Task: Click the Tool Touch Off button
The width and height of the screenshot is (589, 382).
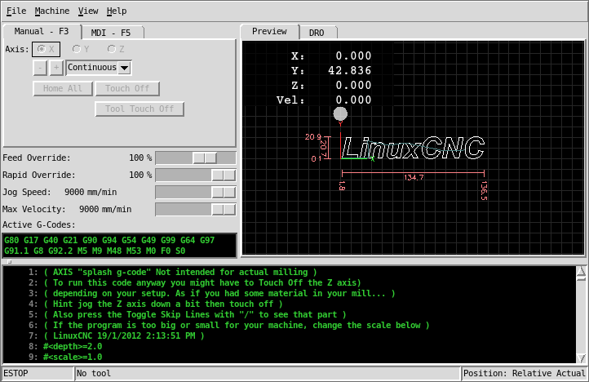Action: tap(139, 109)
